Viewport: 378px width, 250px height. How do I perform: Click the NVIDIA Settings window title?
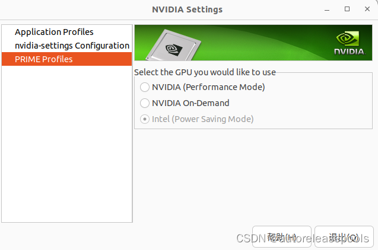188,9
